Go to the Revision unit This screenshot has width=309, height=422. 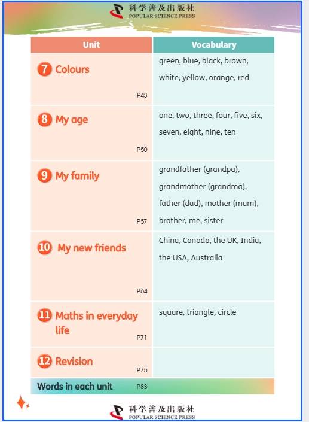tap(74, 361)
